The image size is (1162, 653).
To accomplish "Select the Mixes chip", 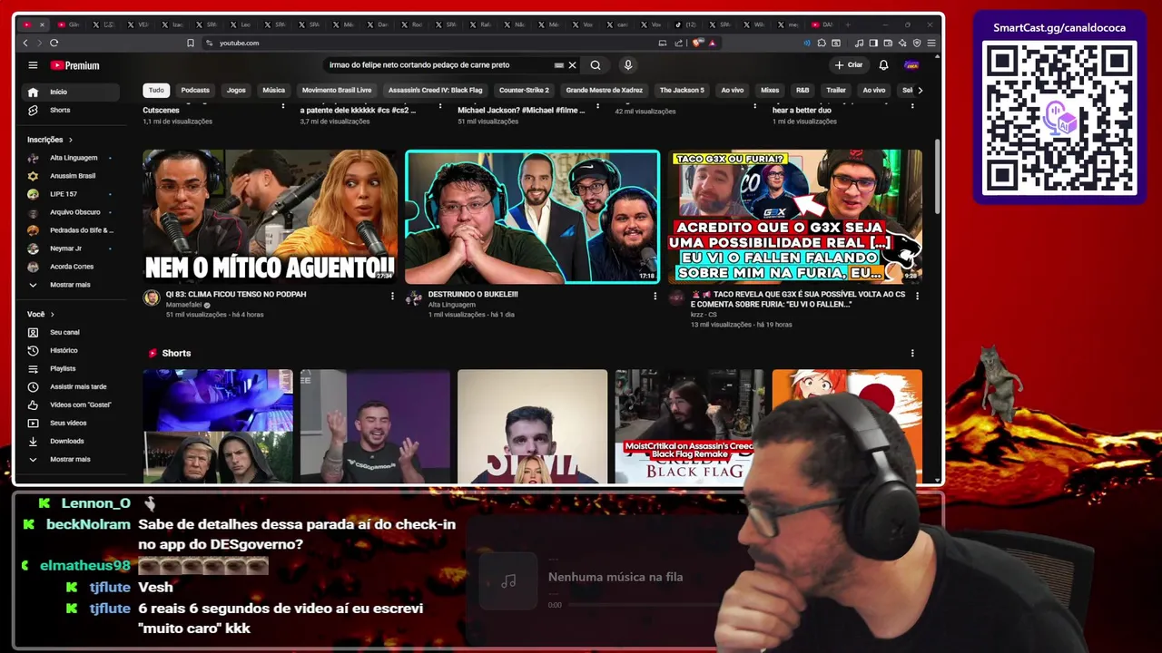I will [x=770, y=90].
